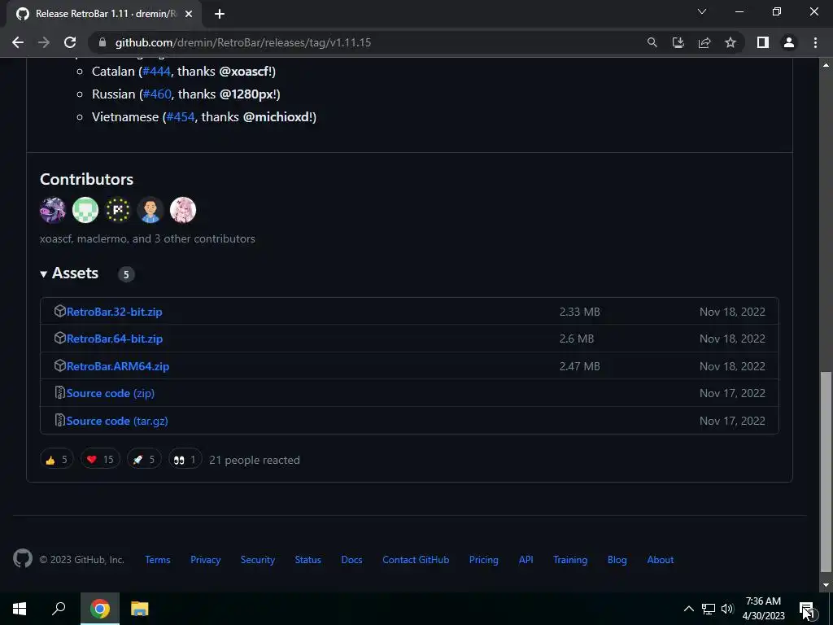The width and height of the screenshot is (833, 625).
Task: Open pull request #454 link
Action: (181, 117)
